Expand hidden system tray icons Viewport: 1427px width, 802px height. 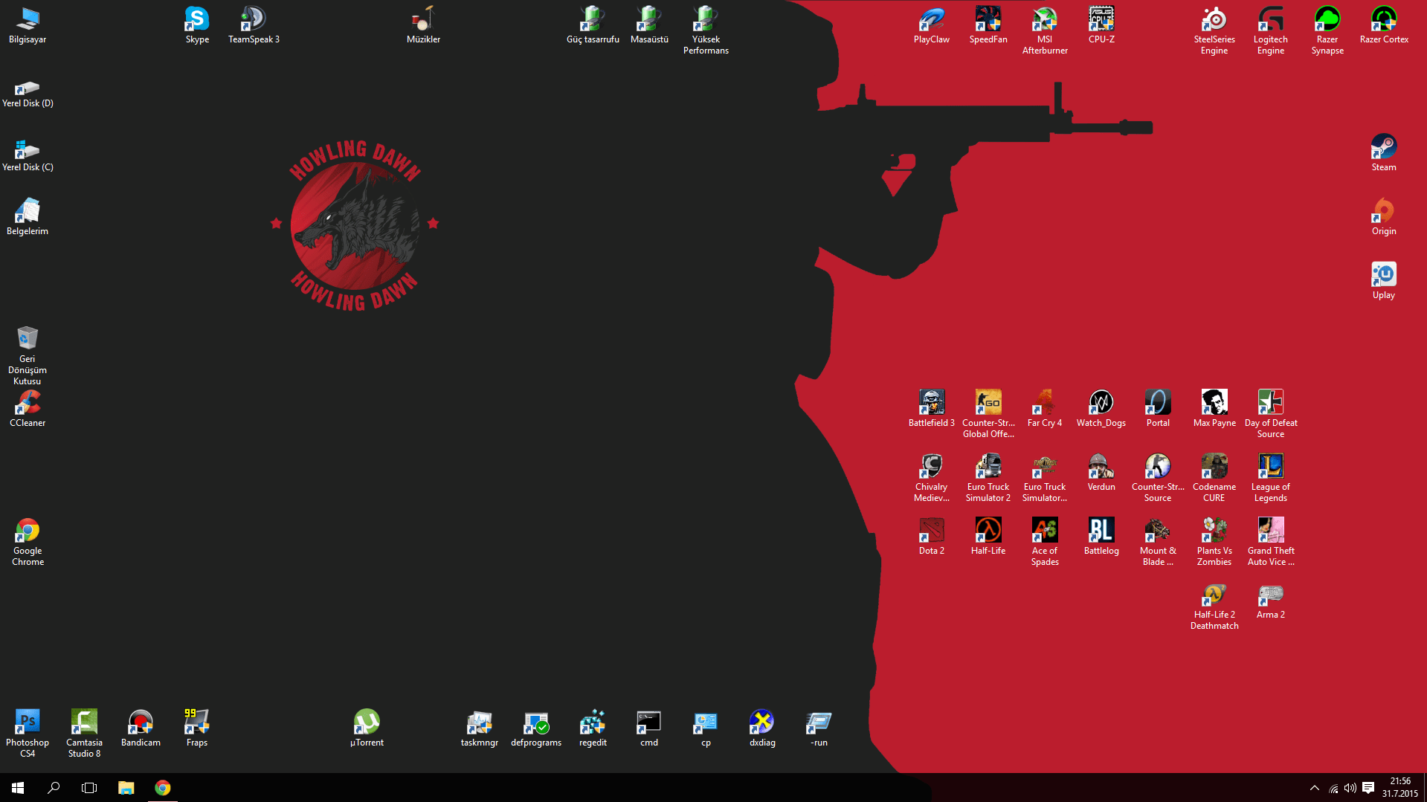[1315, 787]
